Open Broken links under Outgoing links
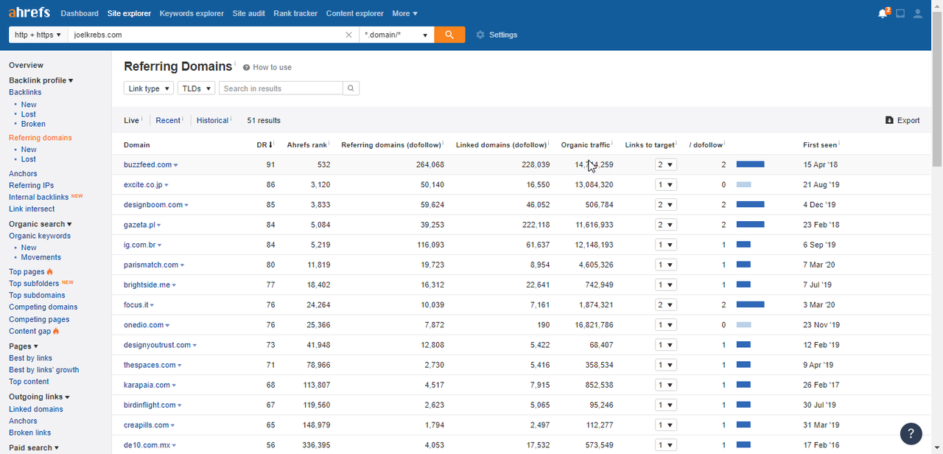The width and height of the screenshot is (943, 454). [x=29, y=433]
